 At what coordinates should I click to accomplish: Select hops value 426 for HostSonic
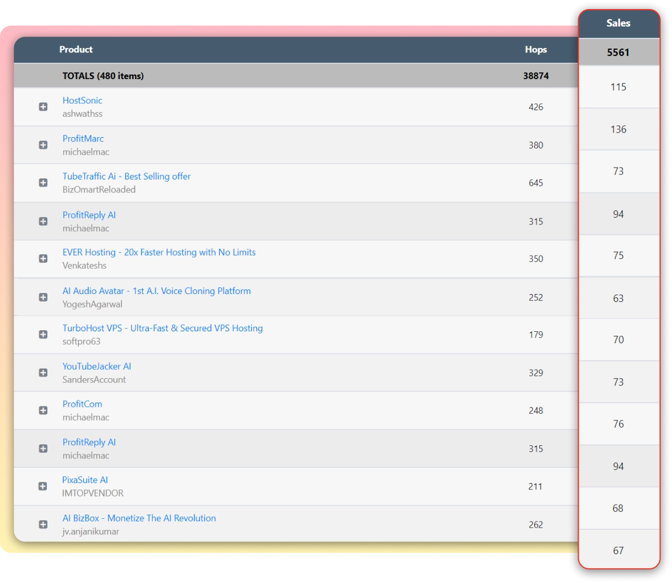(536, 107)
